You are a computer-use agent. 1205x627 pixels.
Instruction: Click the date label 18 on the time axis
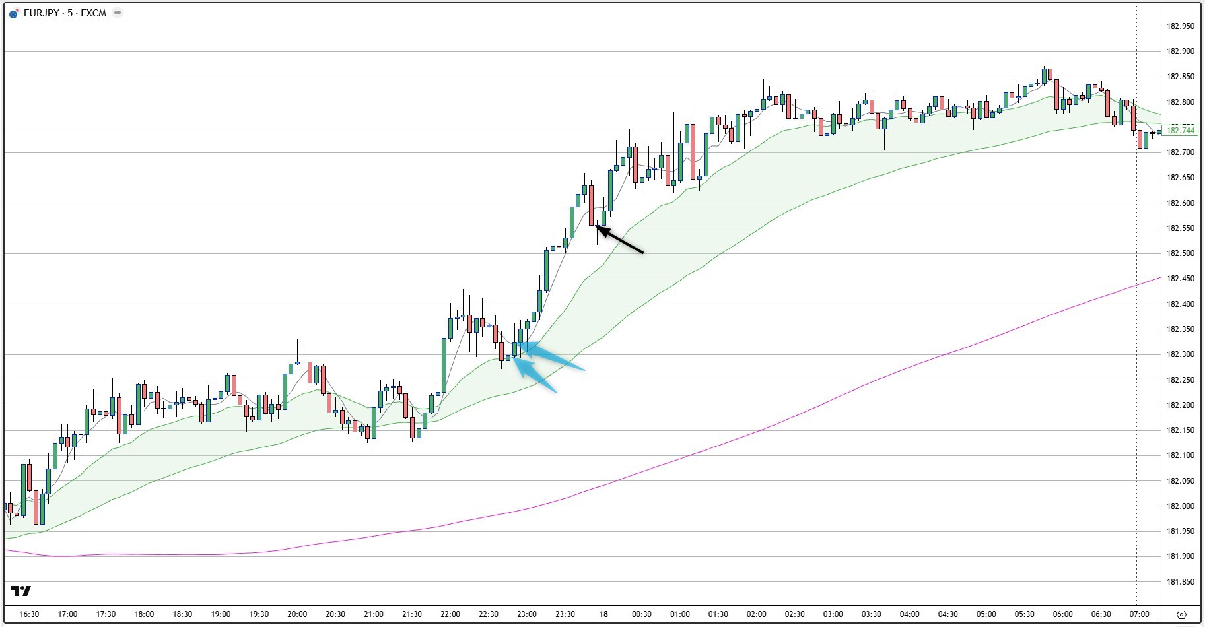click(602, 613)
